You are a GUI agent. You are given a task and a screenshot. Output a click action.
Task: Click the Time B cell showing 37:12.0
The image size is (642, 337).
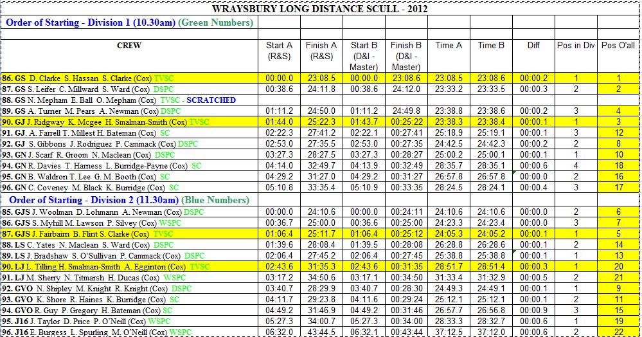(x=491, y=332)
